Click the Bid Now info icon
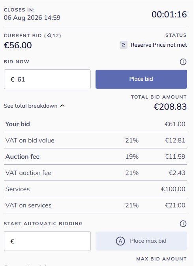The image size is (195, 266). (183, 62)
